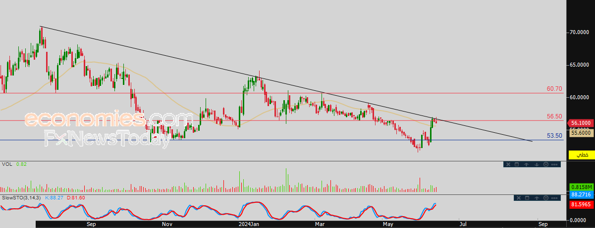Viewport: 595px width, 228px height.
Task: Click the VOL indicator title label
Action: click(x=7, y=164)
